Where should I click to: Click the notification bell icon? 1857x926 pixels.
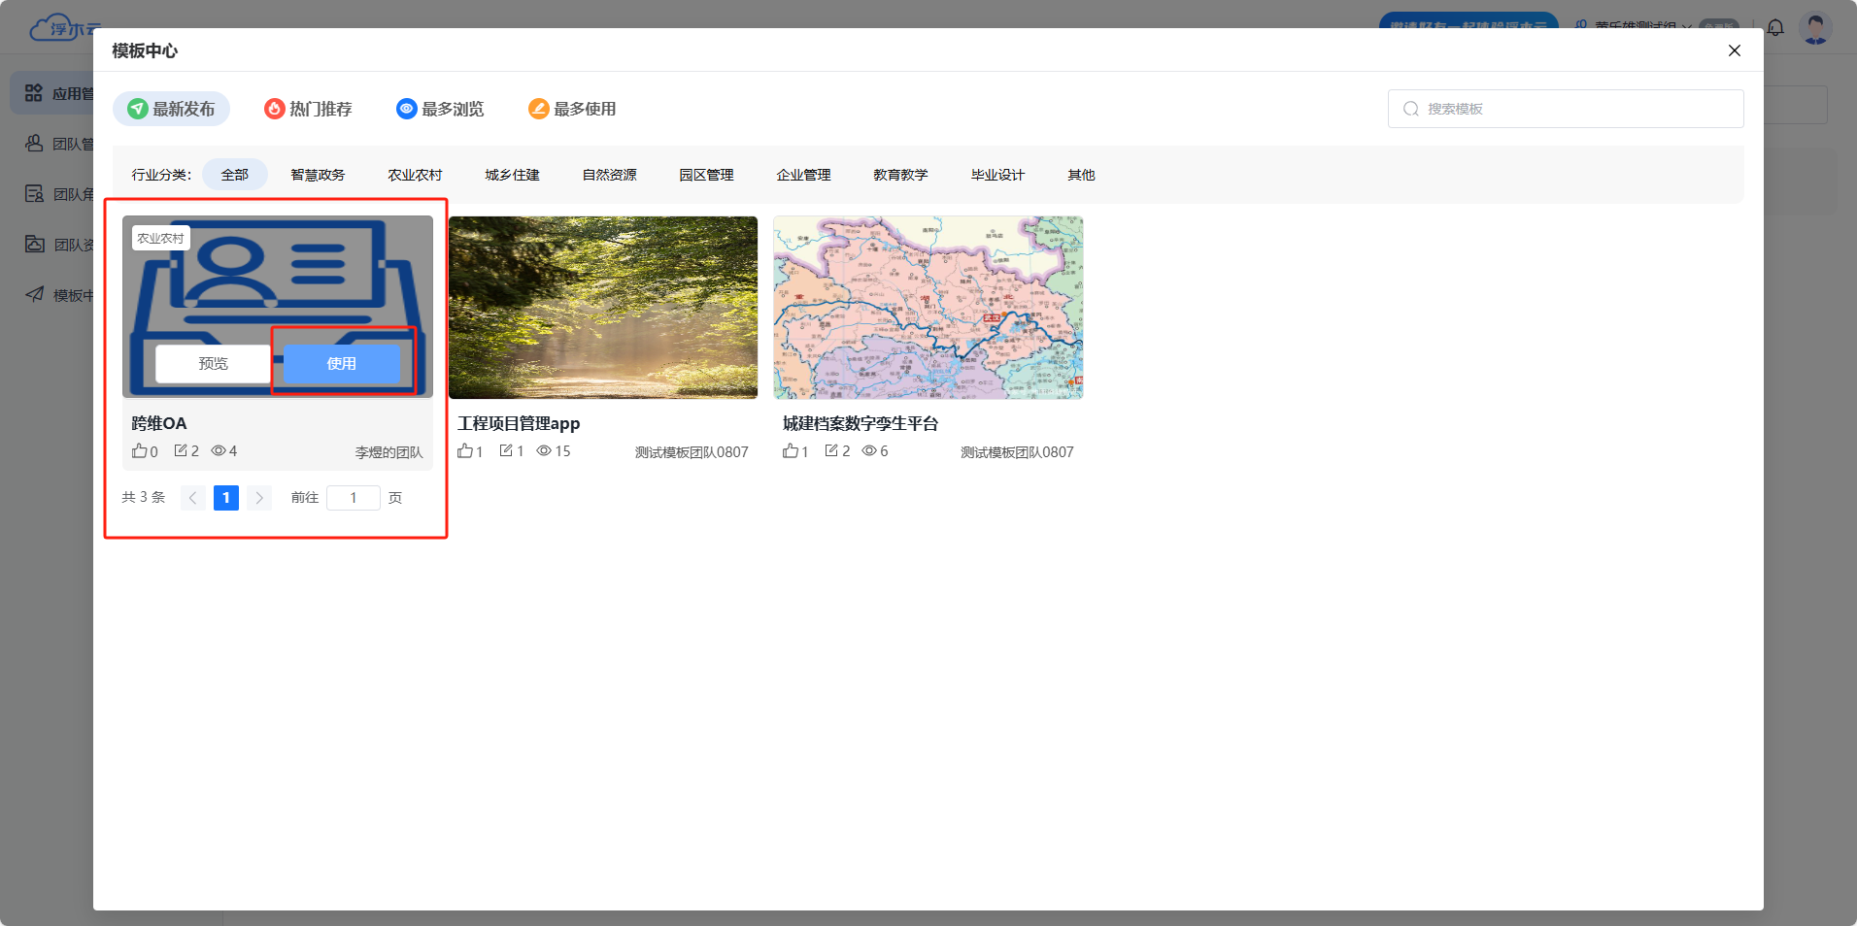point(1775,27)
